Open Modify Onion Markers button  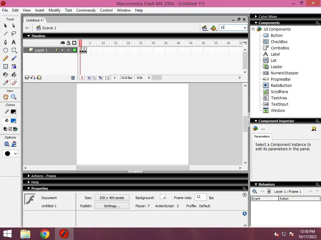pos(107,77)
